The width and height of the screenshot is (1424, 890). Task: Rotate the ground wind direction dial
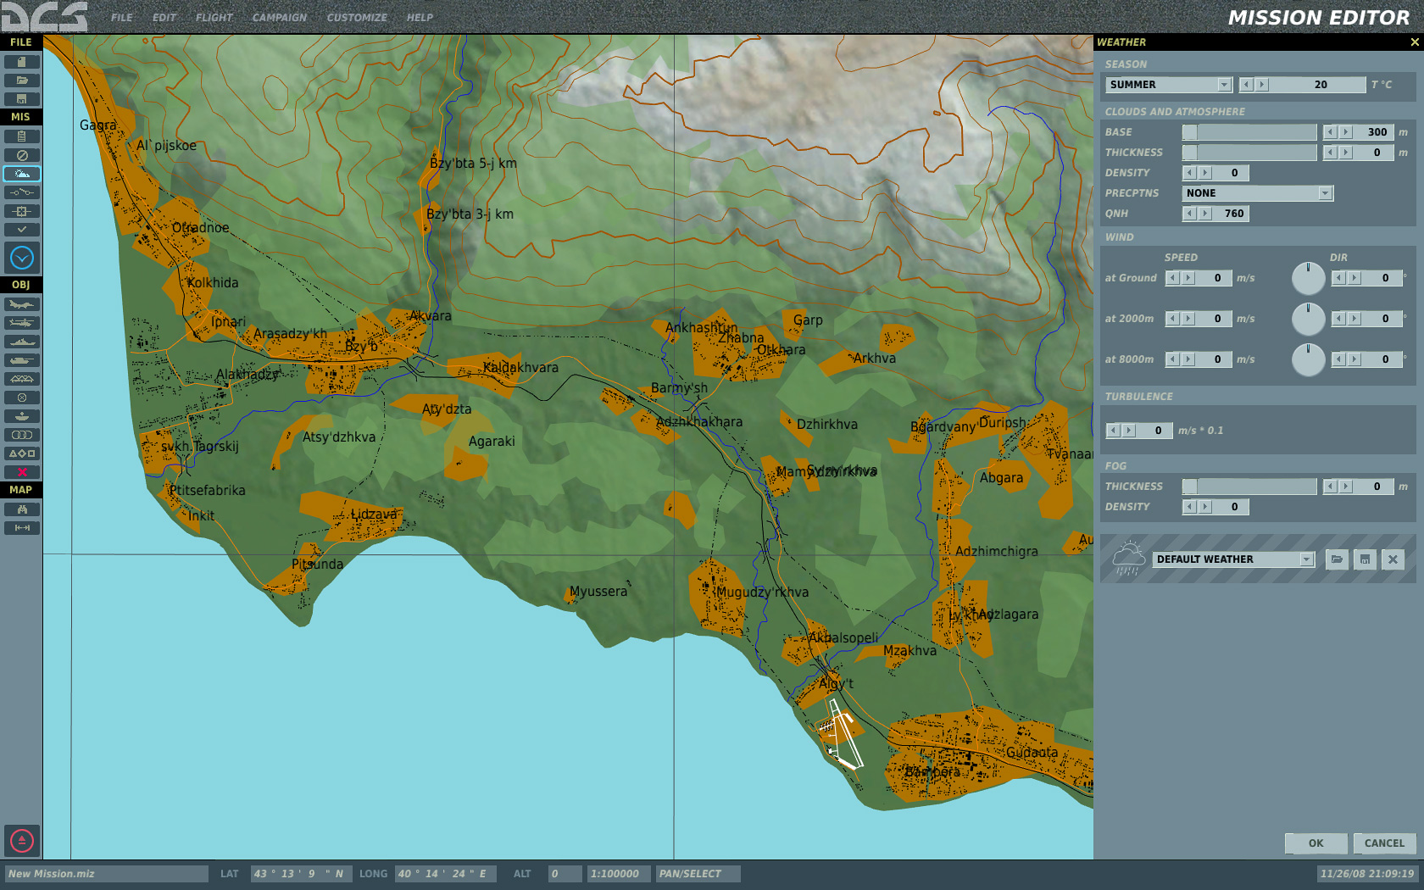tap(1308, 278)
